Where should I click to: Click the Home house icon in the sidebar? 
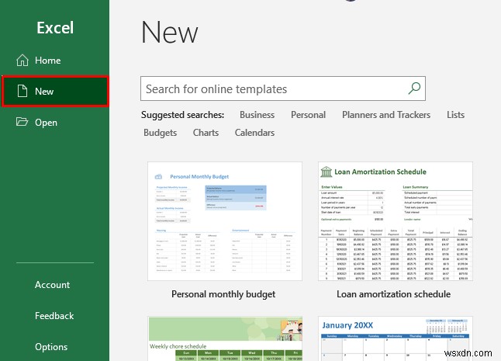(x=22, y=60)
